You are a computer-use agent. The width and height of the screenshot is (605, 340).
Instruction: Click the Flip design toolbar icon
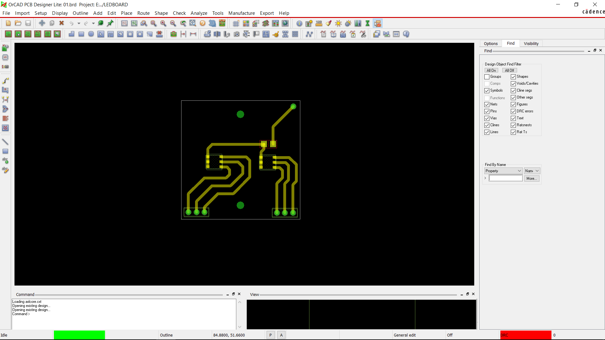[222, 23]
